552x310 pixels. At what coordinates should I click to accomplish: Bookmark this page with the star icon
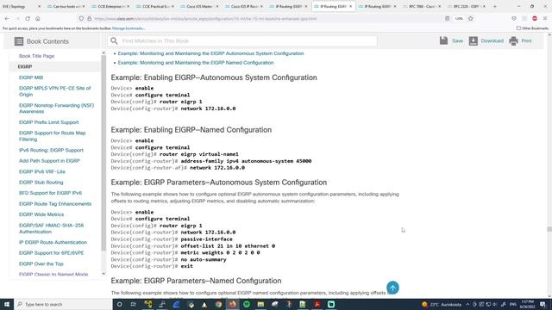coord(471,19)
